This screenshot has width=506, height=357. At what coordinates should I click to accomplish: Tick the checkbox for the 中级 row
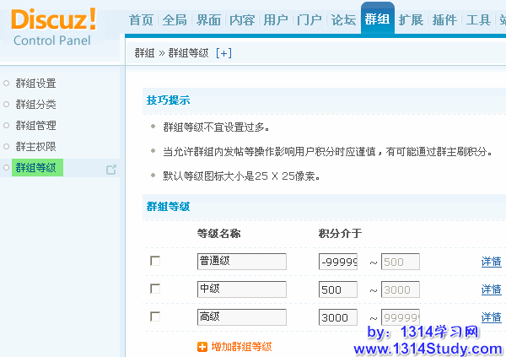click(x=154, y=289)
